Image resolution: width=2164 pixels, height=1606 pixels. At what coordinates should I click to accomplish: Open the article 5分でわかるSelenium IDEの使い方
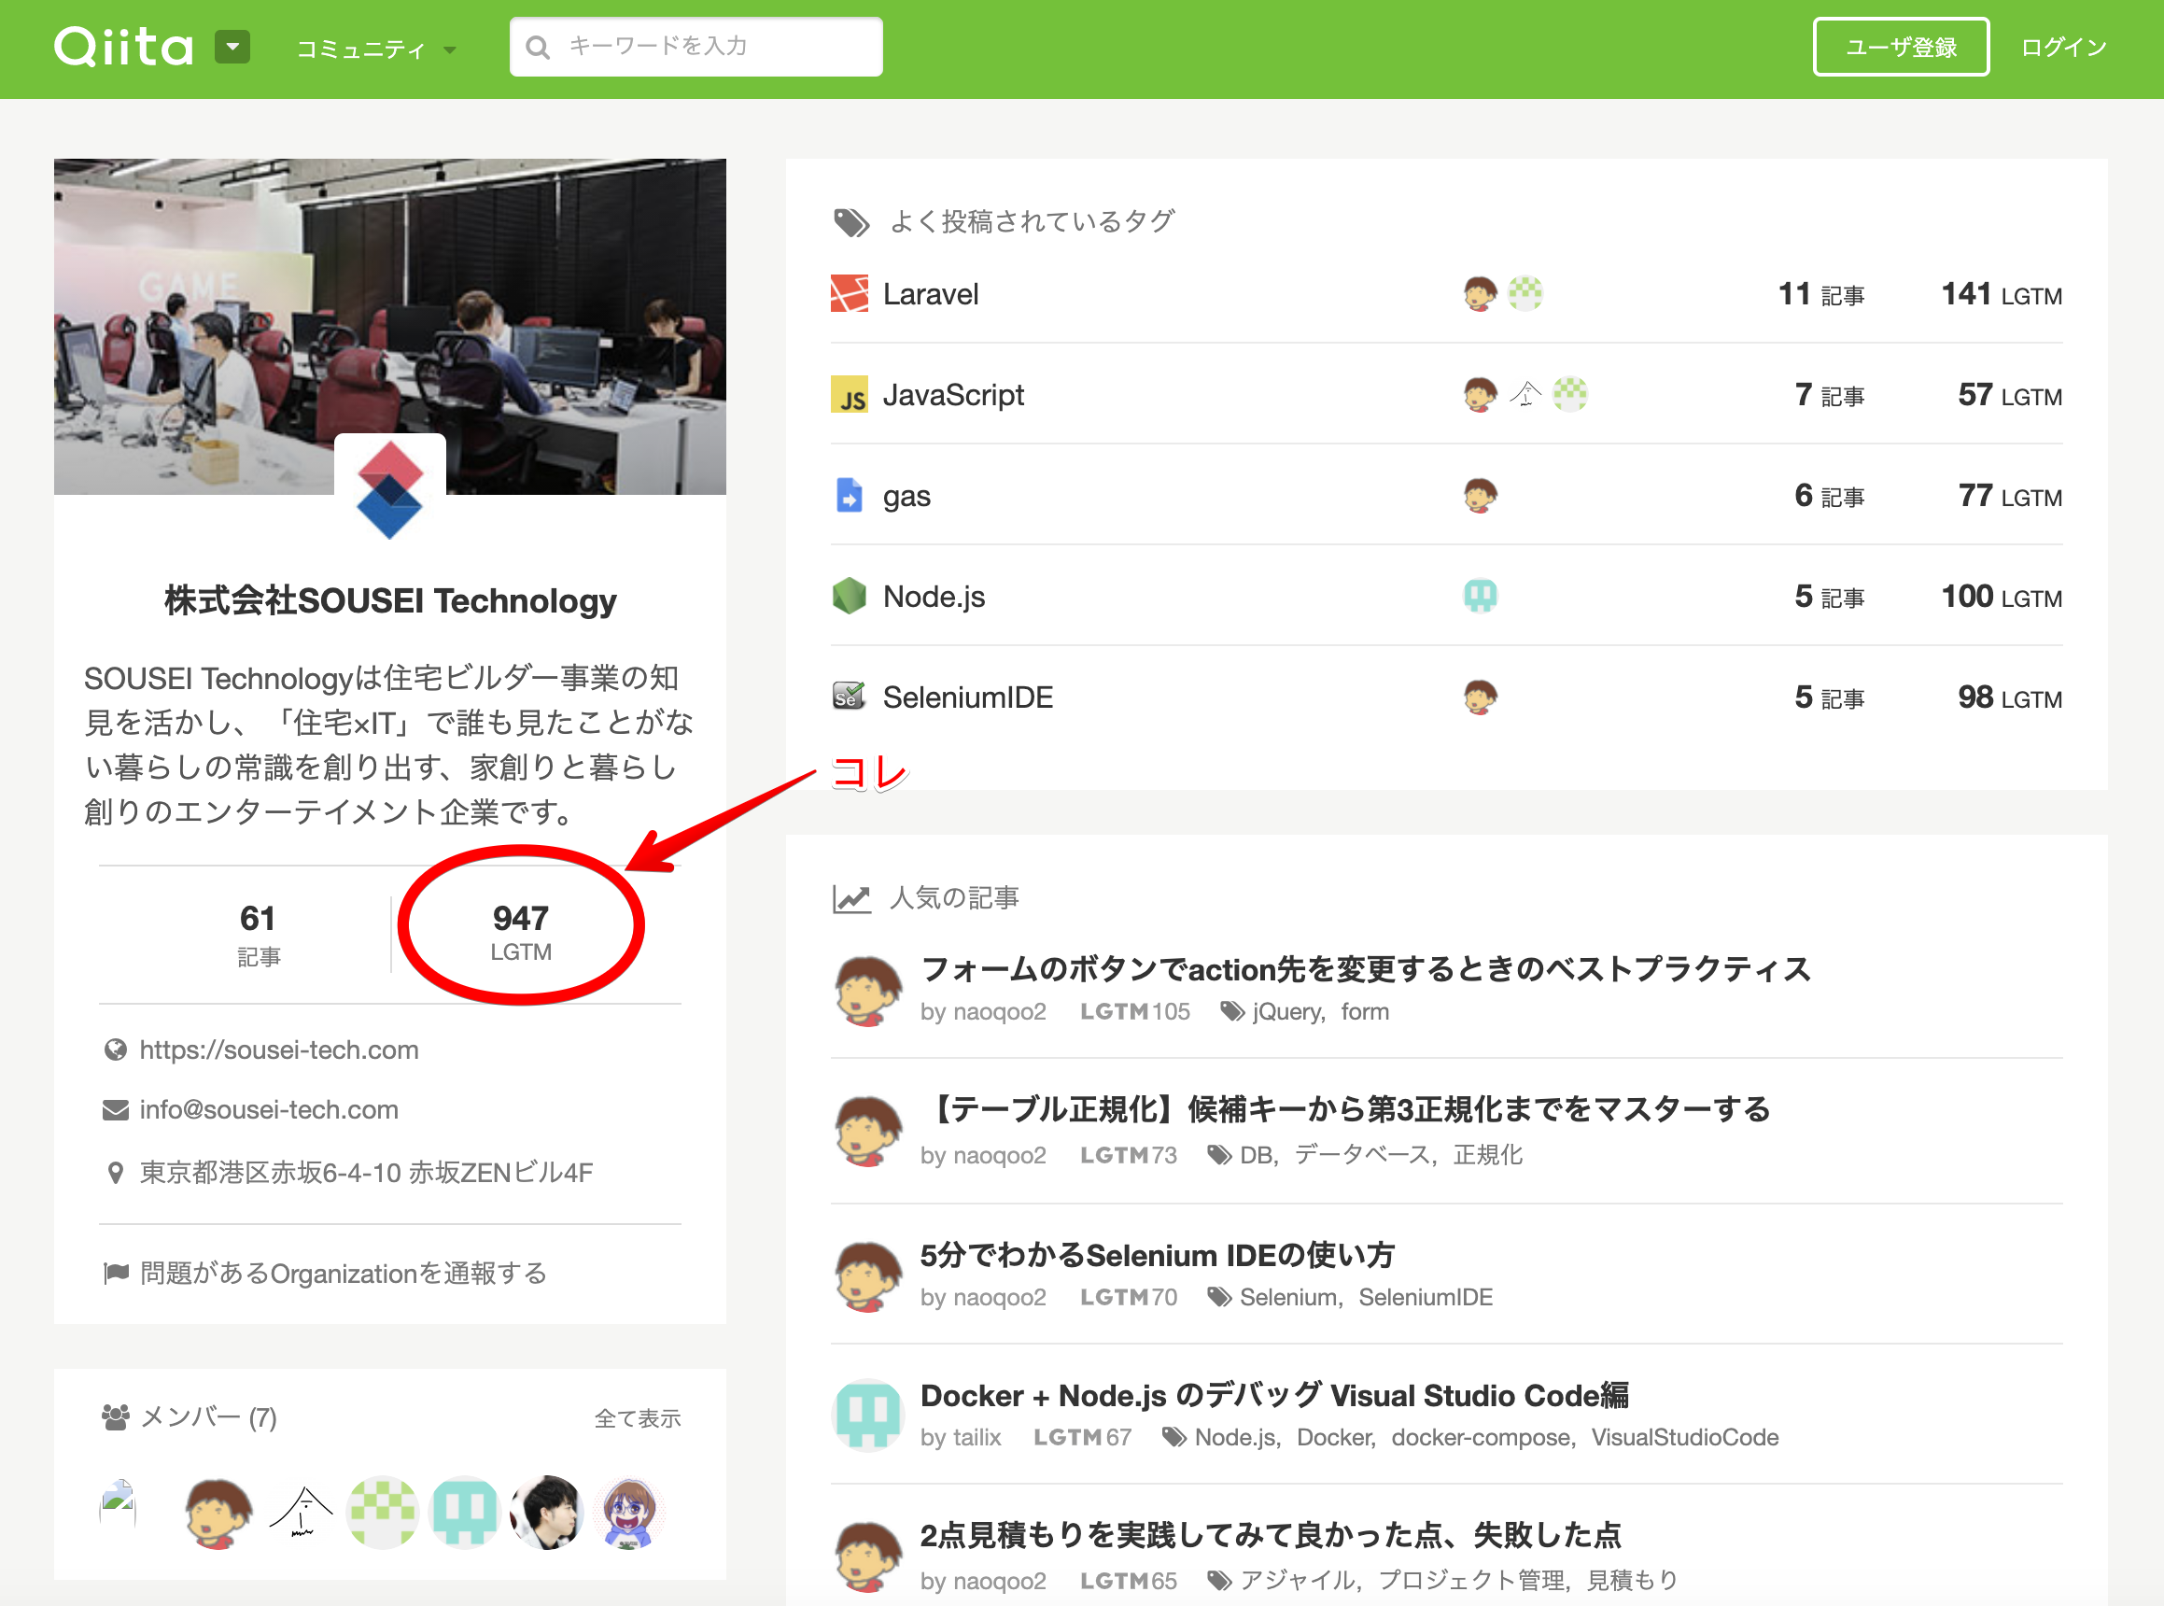tap(1158, 1255)
